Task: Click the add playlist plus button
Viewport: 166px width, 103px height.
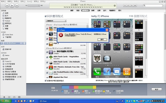Action: pos(4,97)
